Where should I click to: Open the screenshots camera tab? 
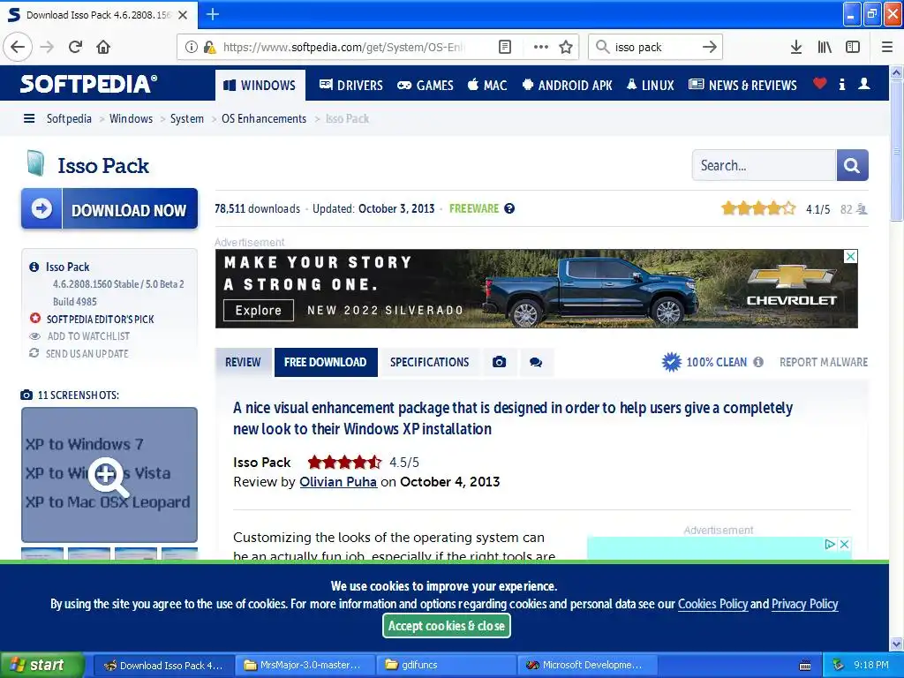tap(500, 362)
